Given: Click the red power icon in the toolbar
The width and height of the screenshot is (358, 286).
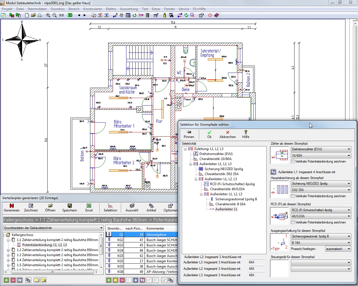Looking at the screenshot, I should 210,15.
